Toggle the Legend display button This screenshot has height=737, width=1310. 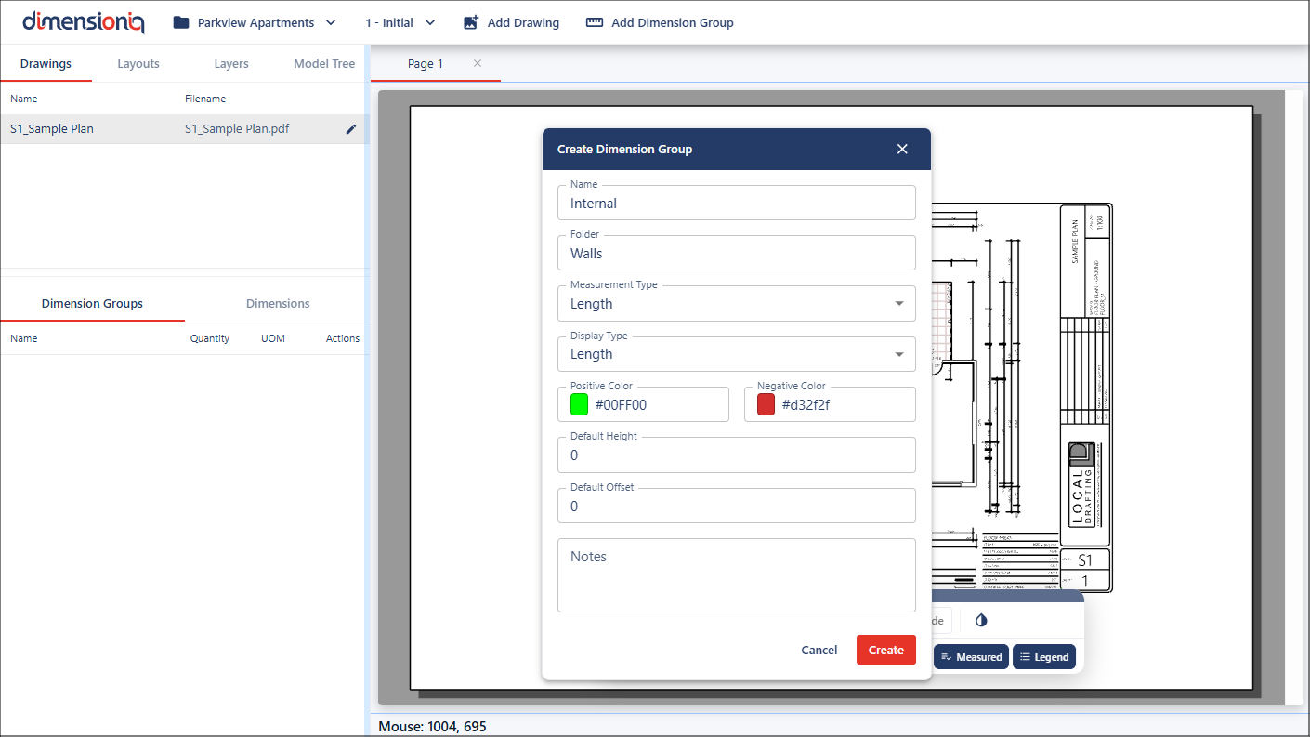(x=1043, y=657)
